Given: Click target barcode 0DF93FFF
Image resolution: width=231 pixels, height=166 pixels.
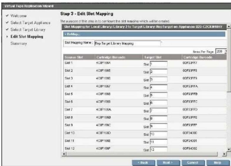Looking at the screenshot, I should (190, 125).
